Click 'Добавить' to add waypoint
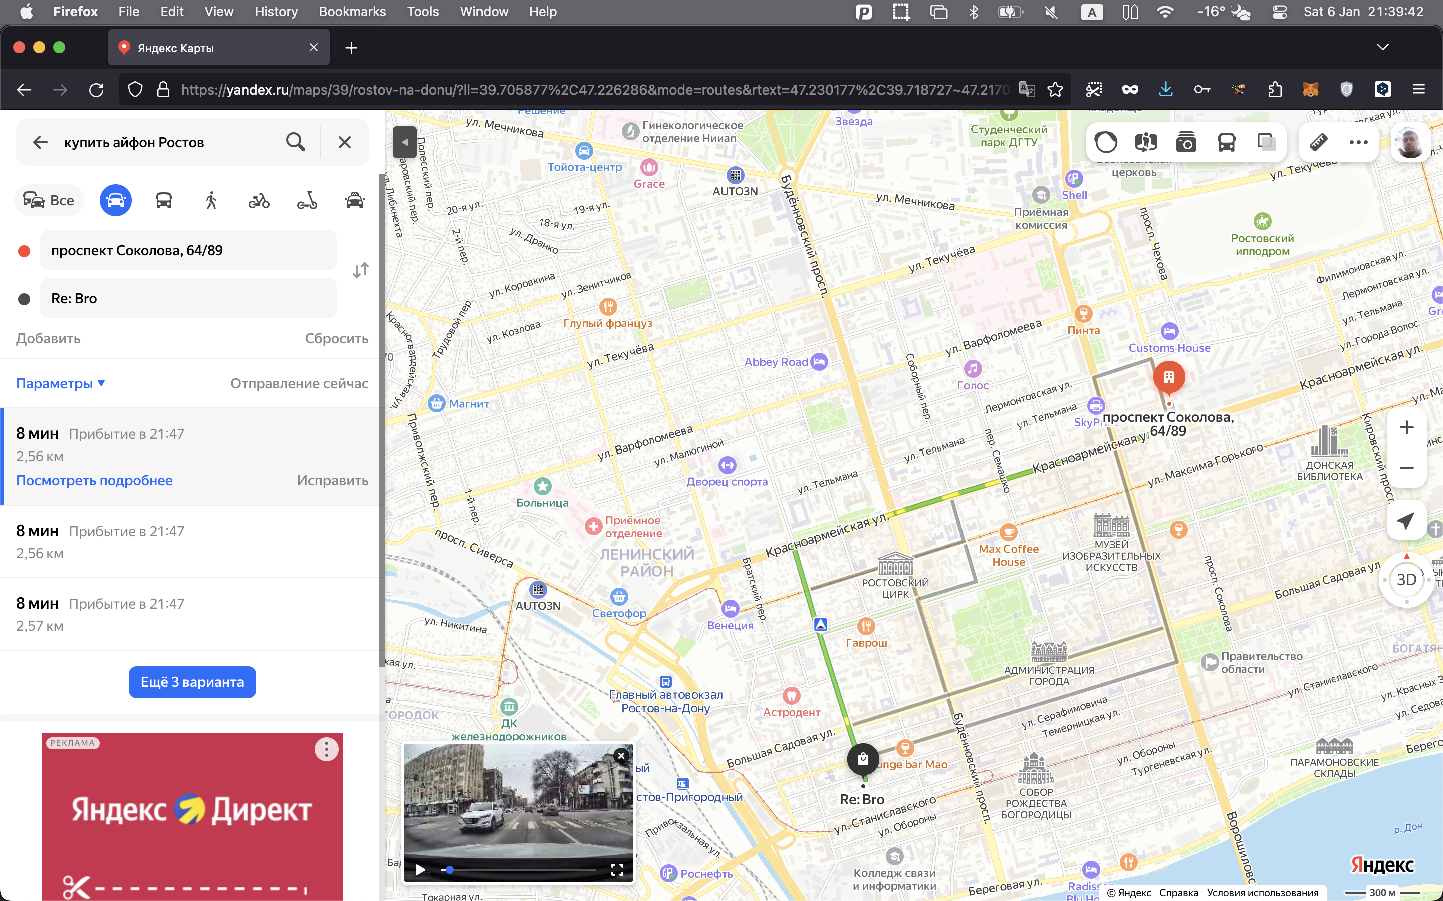This screenshot has height=901, width=1443. [48, 338]
